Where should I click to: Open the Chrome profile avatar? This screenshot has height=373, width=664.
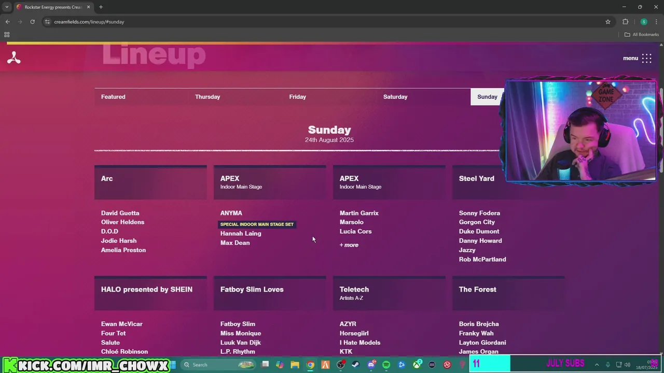pyautogui.click(x=644, y=22)
